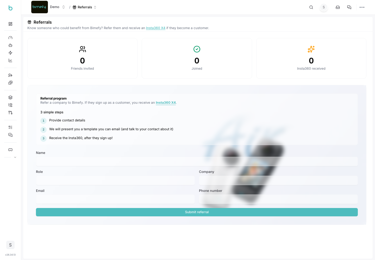
Task: Click the 'Provide contact details' step
Action: tap(67, 120)
